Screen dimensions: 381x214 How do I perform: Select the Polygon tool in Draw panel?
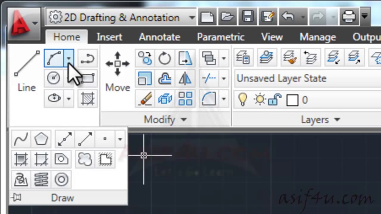tap(41, 139)
